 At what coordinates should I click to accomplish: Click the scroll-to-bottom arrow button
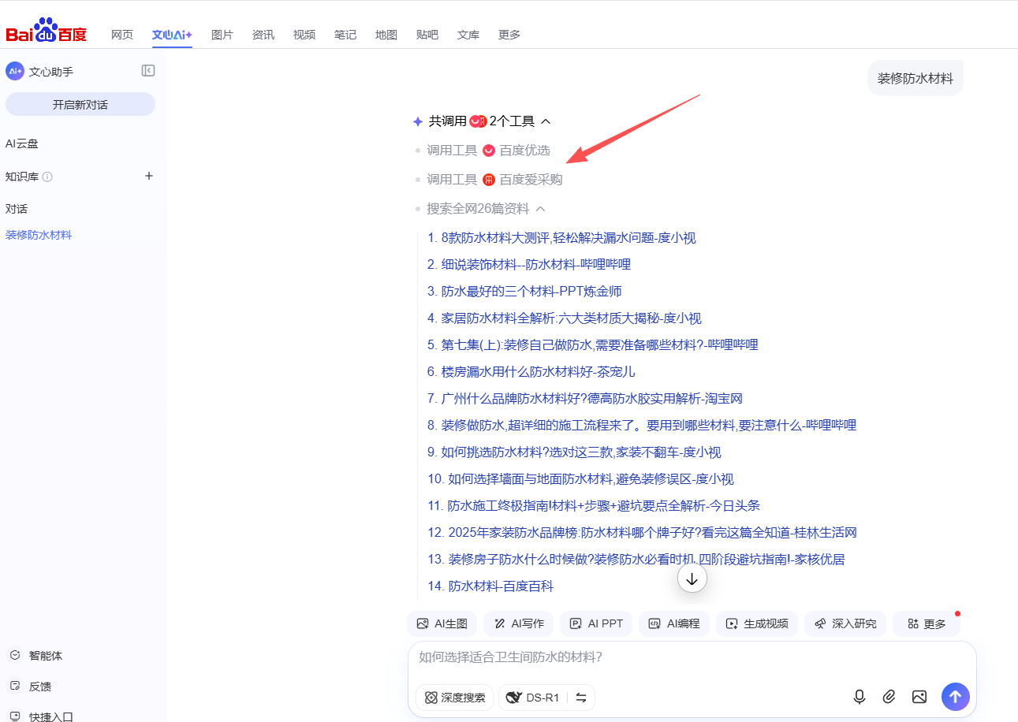tap(692, 579)
